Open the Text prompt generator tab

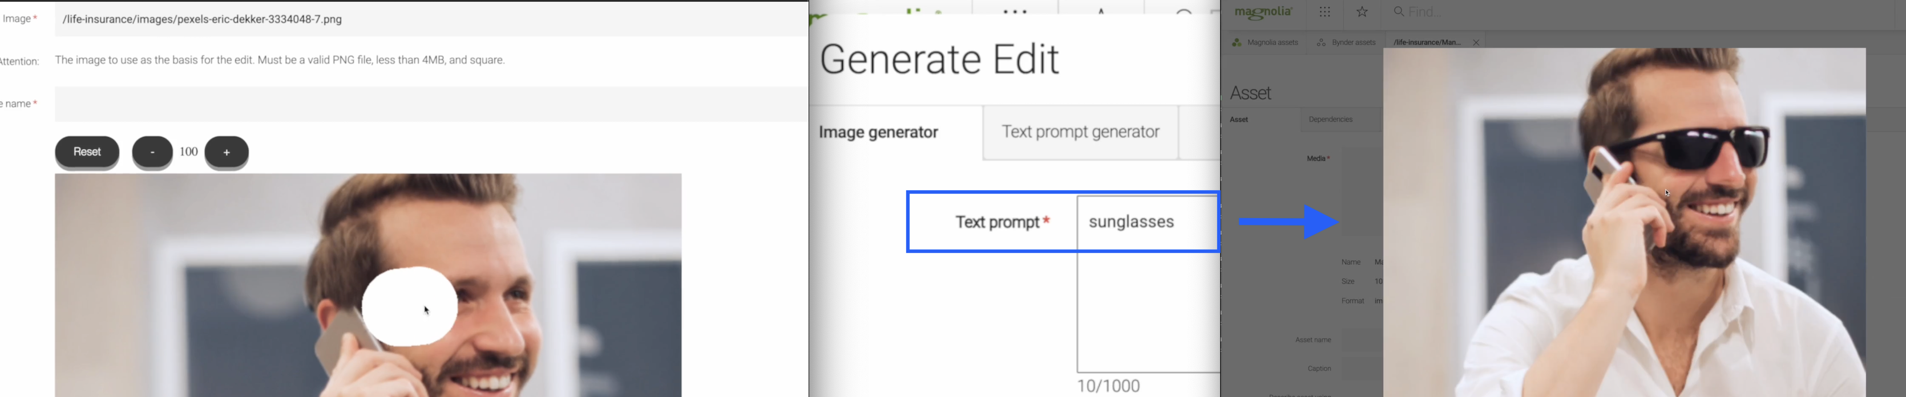point(1080,133)
